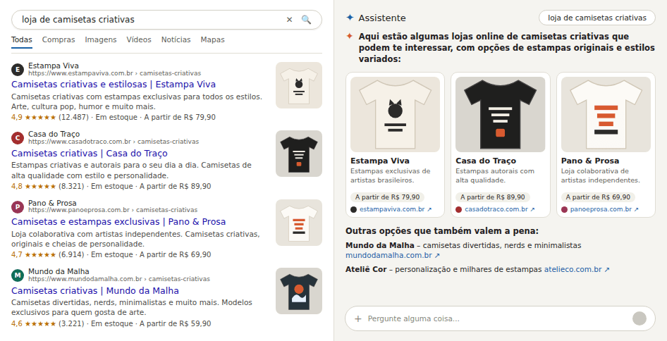Viewport: 667px width, 341px height.
Task: Follow the casadotraco.com.br link in the assistant card
Action: [500, 210]
